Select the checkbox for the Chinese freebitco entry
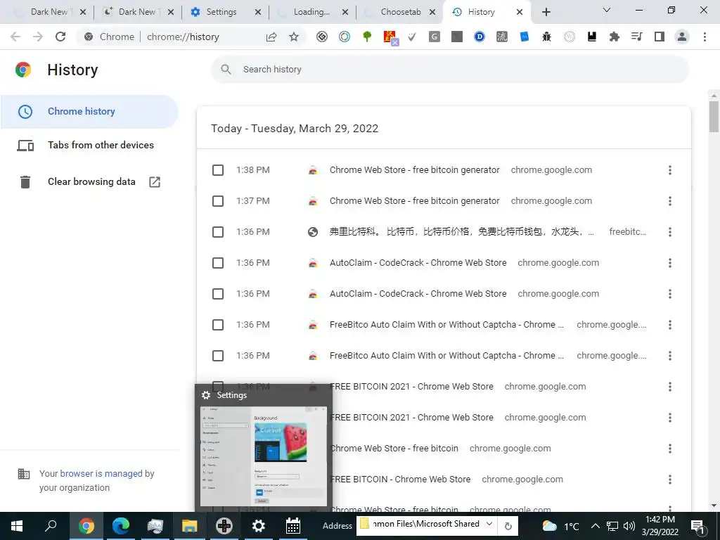Viewport: 720px width, 540px height. click(x=218, y=232)
